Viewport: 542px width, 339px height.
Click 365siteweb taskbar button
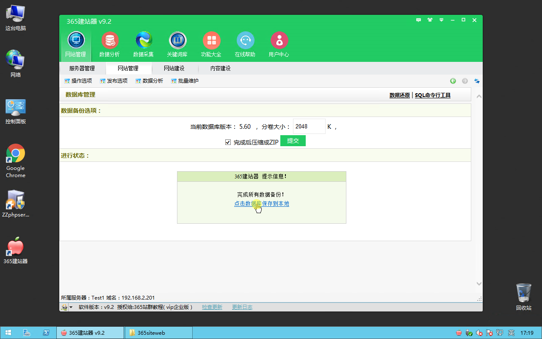pyautogui.click(x=159, y=333)
